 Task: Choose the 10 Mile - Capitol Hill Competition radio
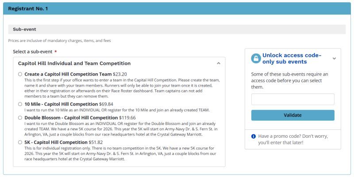point(20,104)
